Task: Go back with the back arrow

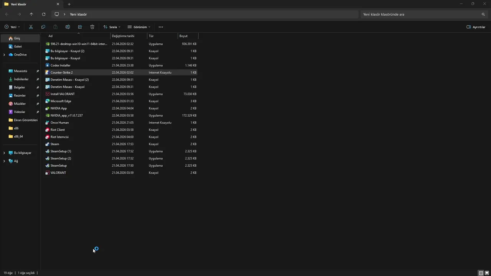Action: click(7, 14)
